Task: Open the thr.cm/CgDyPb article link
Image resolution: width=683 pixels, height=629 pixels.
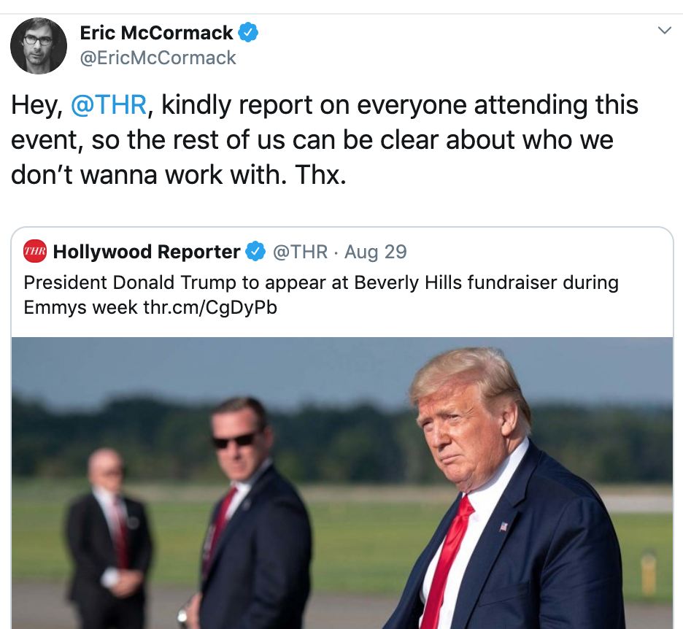Action: click(210, 307)
